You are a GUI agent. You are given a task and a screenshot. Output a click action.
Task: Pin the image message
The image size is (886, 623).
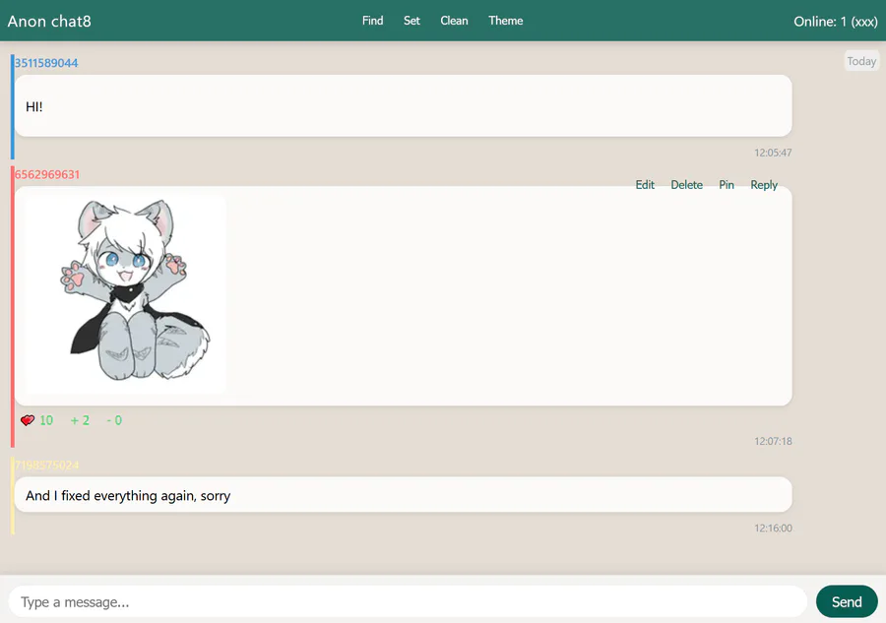(x=727, y=185)
